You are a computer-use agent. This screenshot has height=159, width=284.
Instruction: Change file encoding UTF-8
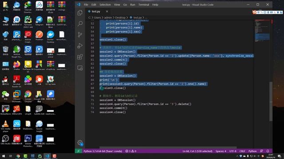pos(233,151)
